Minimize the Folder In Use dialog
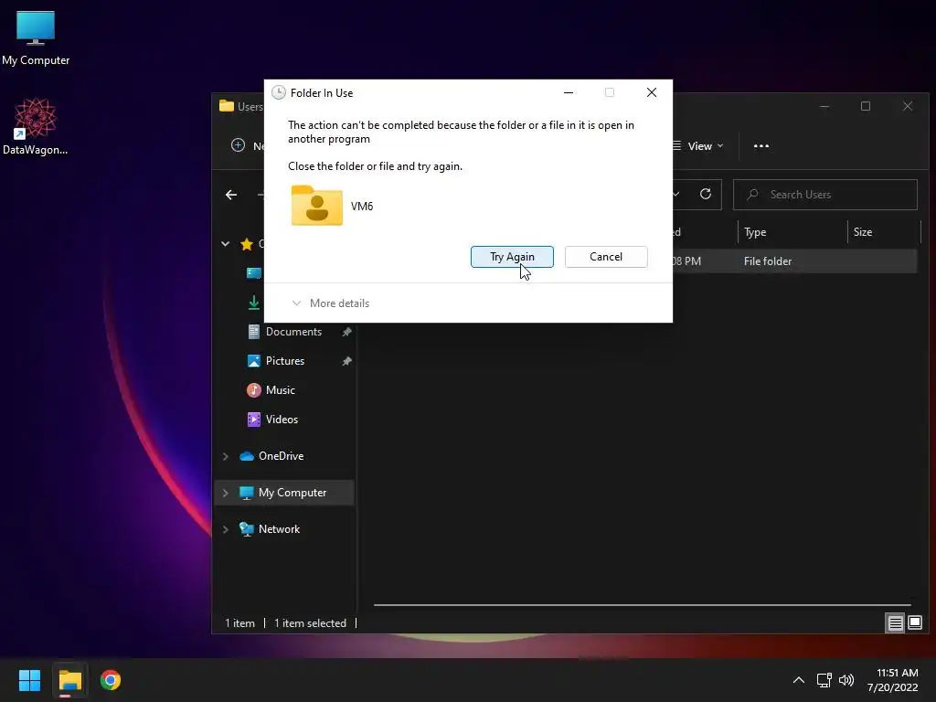Viewport: 936px width, 702px height. pyautogui.click(x=569, y=92)
